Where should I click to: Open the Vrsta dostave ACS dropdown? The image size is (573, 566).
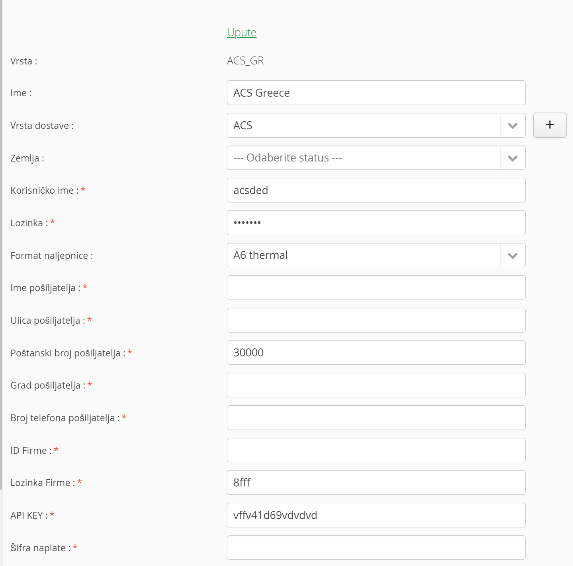click(x=376, y=125)
